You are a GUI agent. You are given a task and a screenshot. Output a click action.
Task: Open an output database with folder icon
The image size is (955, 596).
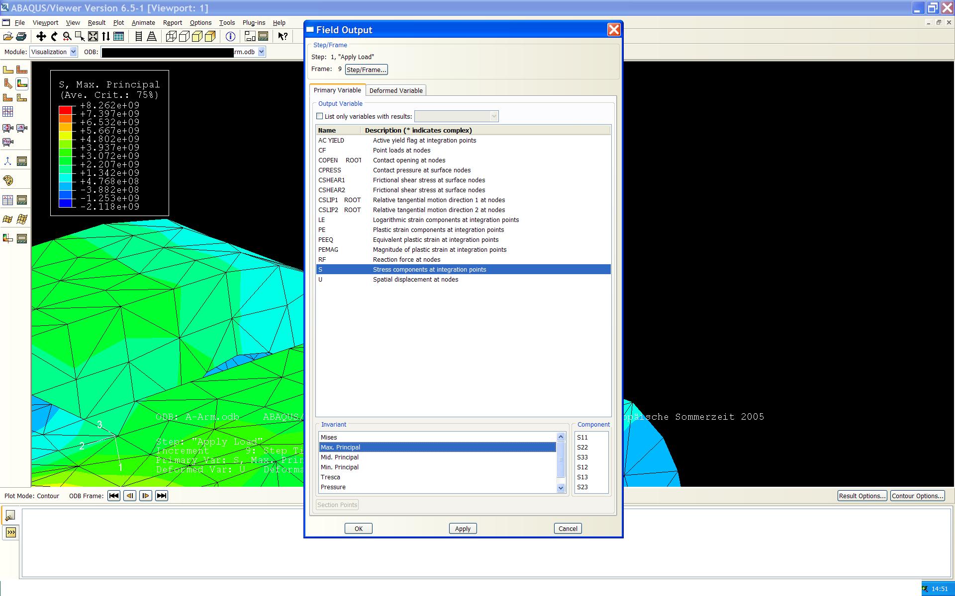8,36
